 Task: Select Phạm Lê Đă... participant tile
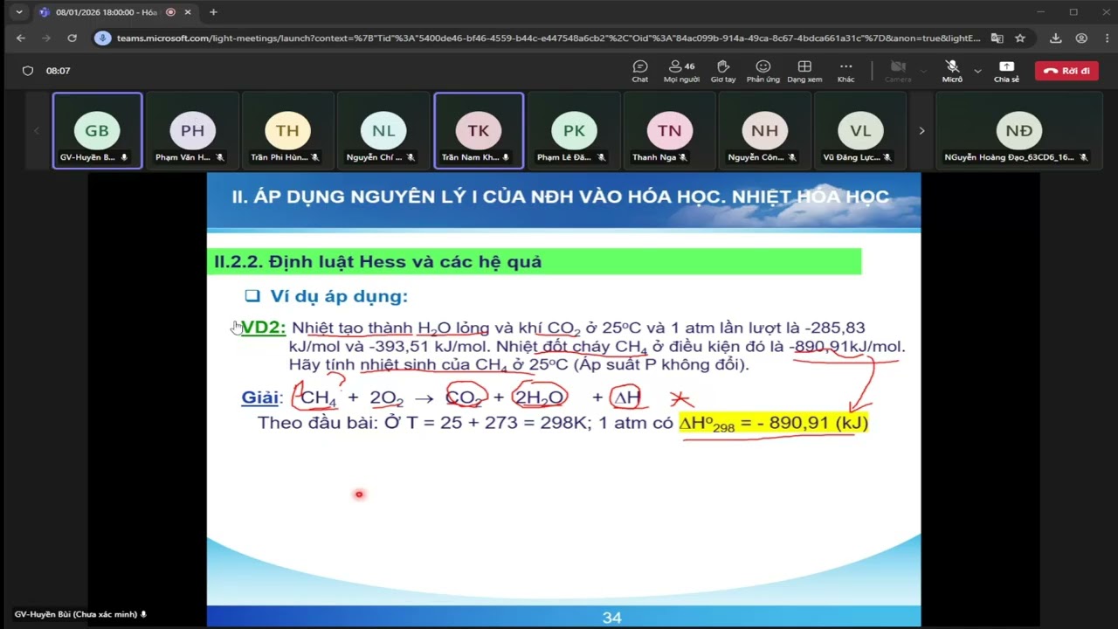click(x=574, y=130)
